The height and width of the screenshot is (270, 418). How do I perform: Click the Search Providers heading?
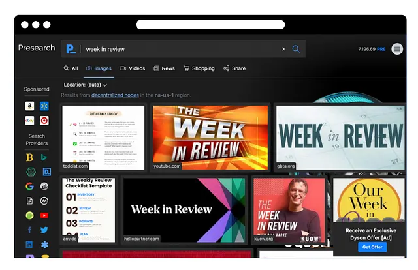click(37, 140)
